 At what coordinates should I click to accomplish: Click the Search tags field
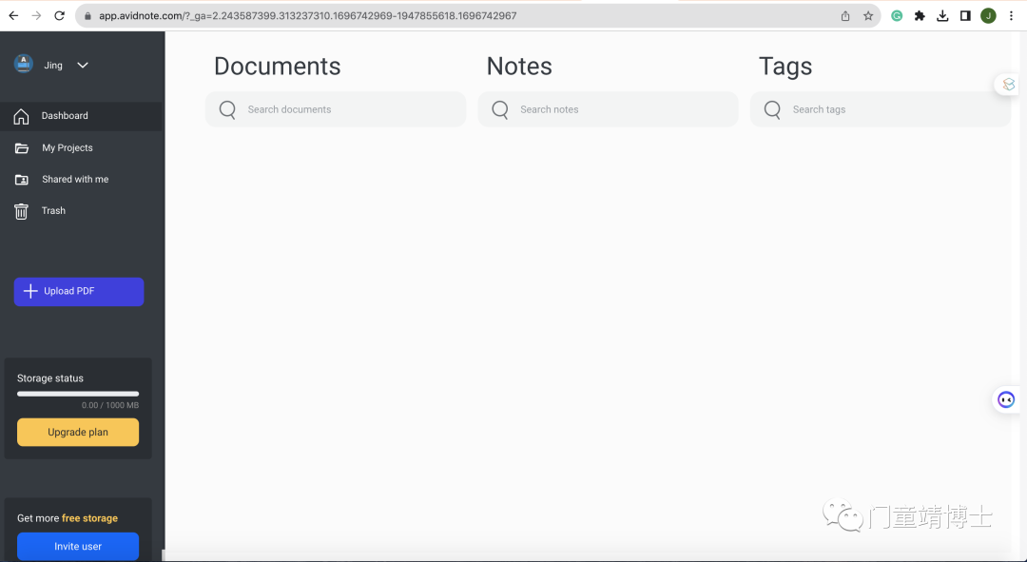[881, 109]
